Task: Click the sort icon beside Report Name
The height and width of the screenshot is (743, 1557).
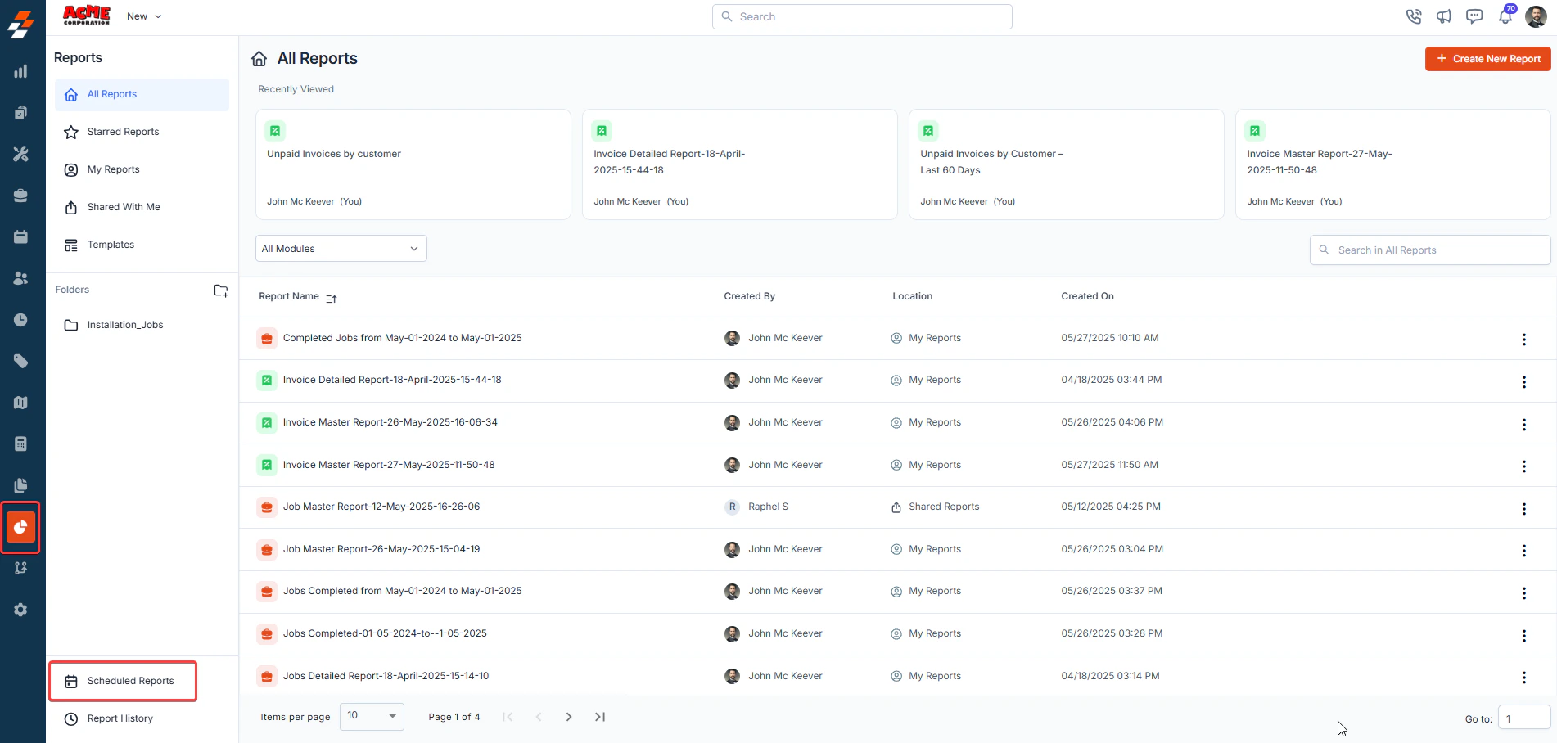Action: pyautogui.click(x=331, y=298)
